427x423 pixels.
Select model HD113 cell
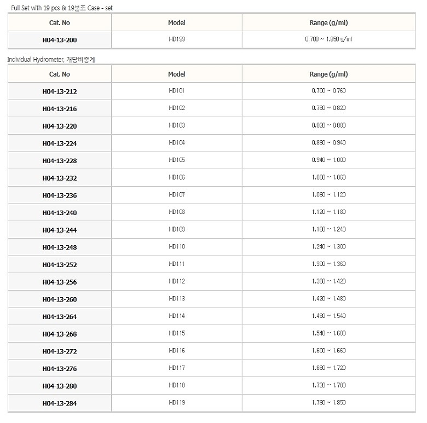click(x=177, y=299)
